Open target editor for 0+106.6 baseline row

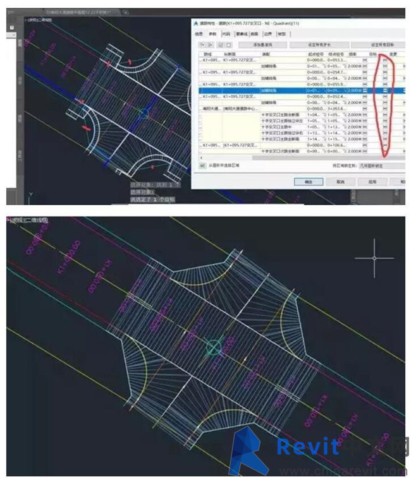click(384, 145)
